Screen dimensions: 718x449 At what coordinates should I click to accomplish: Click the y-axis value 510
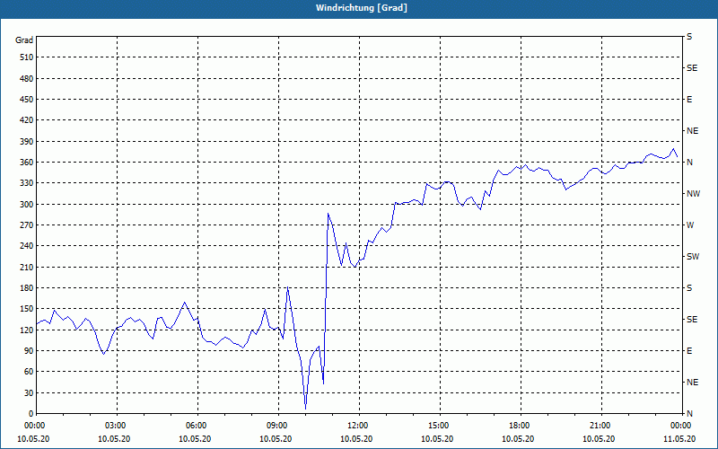click(27, 57)
